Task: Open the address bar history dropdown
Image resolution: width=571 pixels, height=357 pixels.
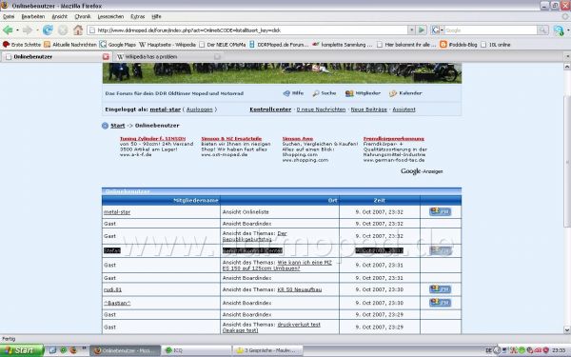Action: [411, 30]
